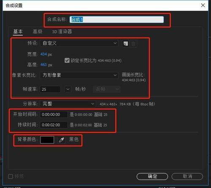The width and height of the screenshot is (211, 188).
Task: Click the 合成名称 text field
Action: point(116,19)
